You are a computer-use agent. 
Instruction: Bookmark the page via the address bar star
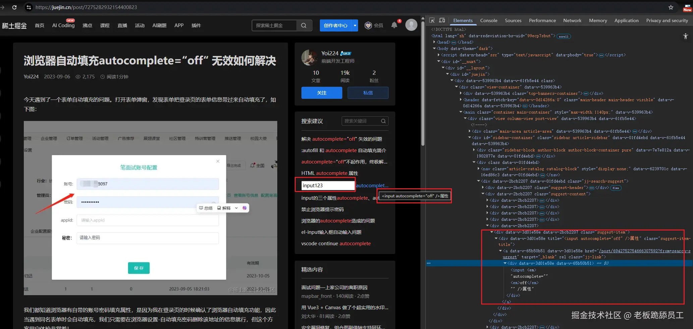(670, 7)
